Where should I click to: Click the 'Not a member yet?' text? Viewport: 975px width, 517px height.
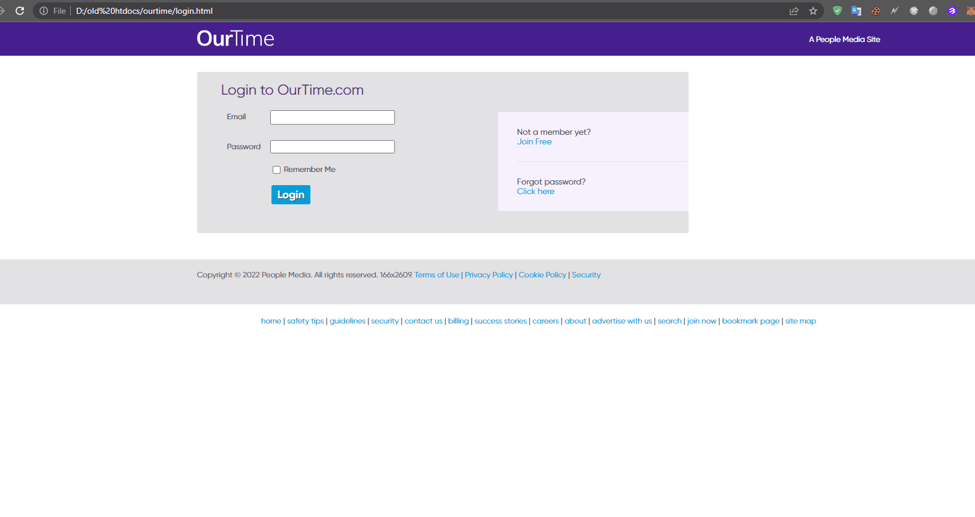click(x=554, y=132)
